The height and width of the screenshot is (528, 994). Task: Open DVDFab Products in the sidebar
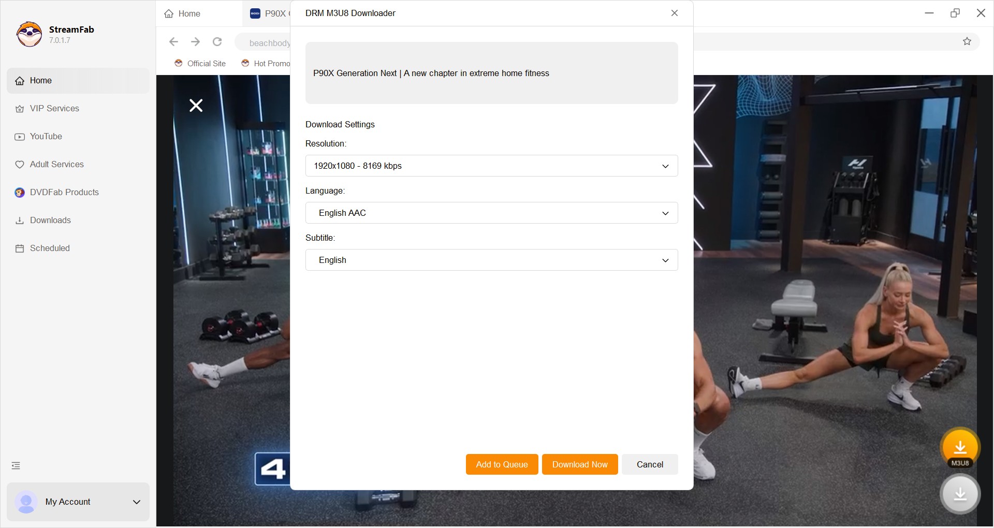64,192
